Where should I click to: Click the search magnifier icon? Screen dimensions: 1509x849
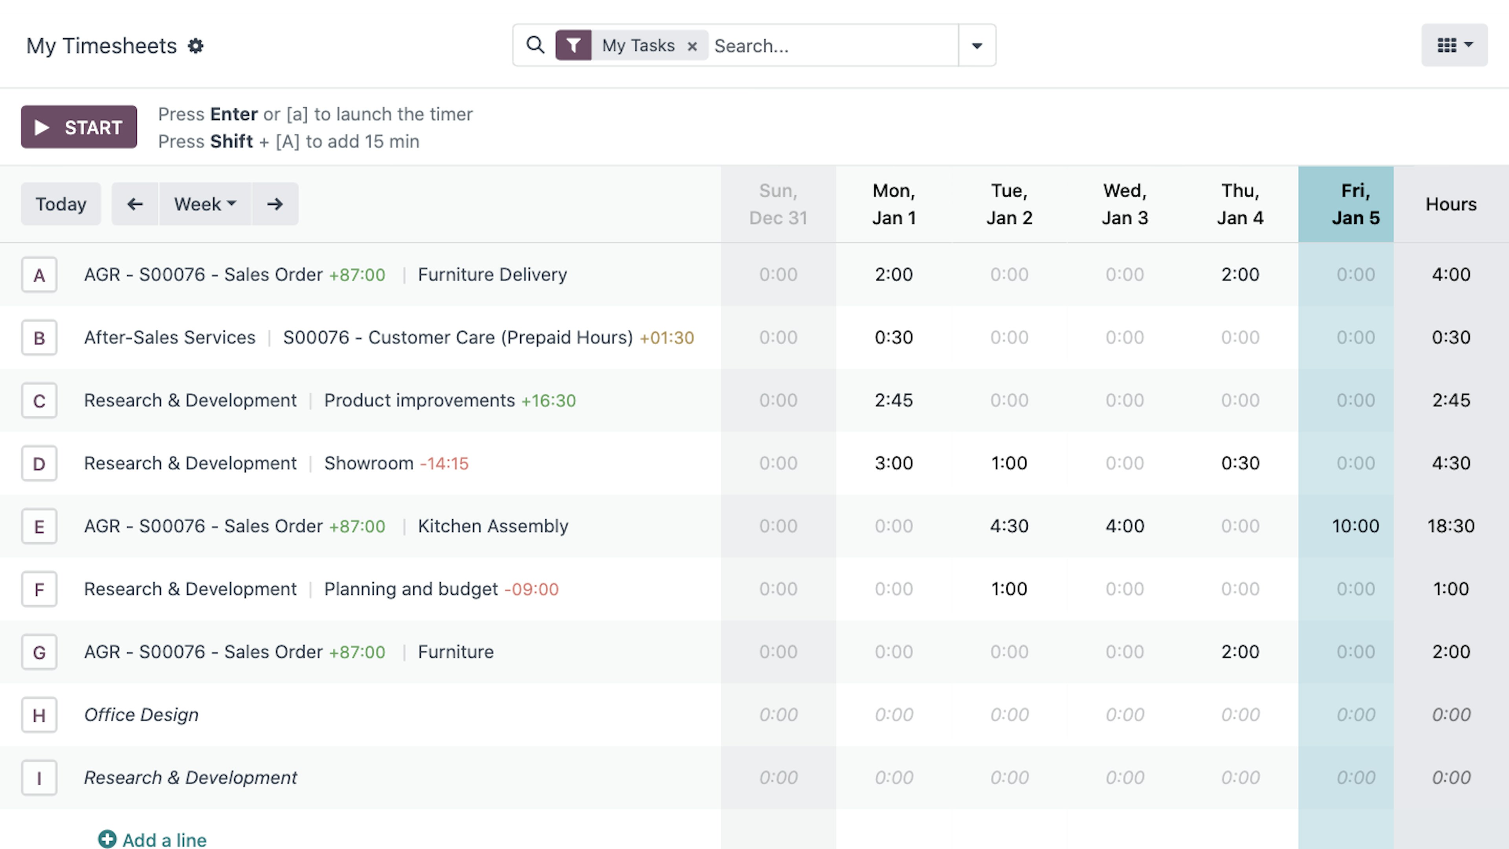click(535, 45)
